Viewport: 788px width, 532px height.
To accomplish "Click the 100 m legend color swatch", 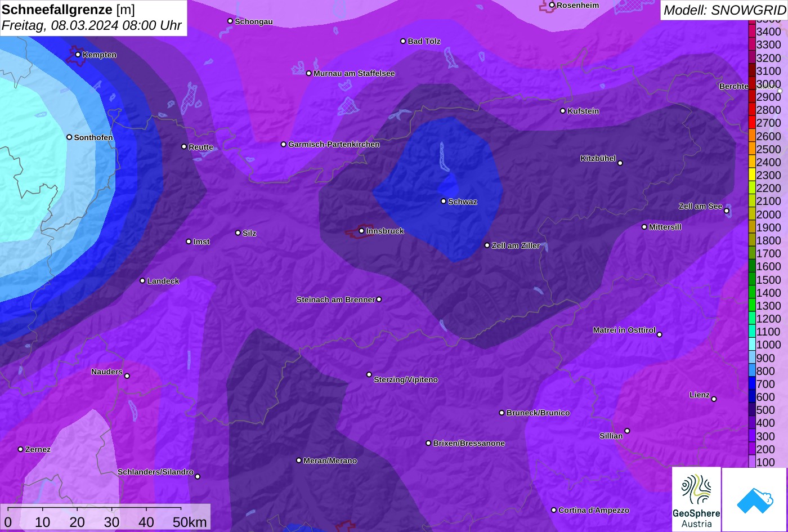I will pos(752,462).
